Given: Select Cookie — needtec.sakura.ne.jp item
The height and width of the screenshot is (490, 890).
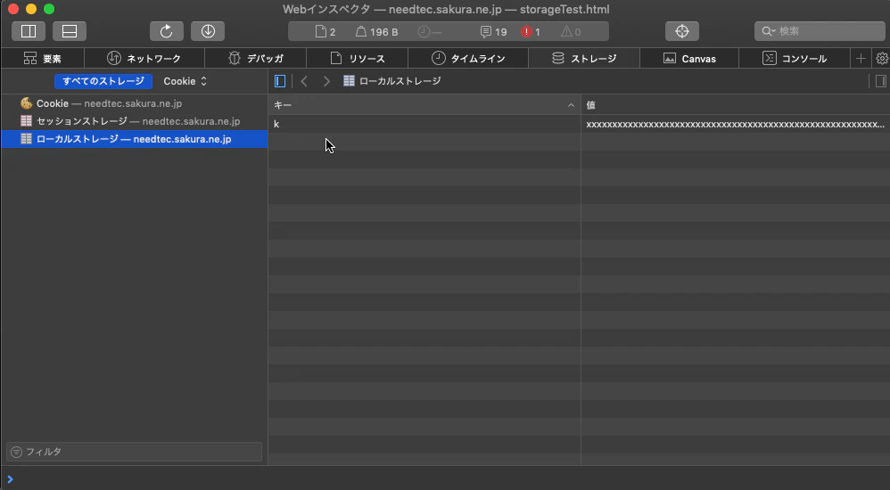Looking at the screenshot, I should pyautogui.click(x=135, y=103).
